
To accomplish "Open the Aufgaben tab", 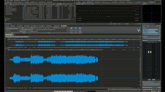I will point(49,2).
